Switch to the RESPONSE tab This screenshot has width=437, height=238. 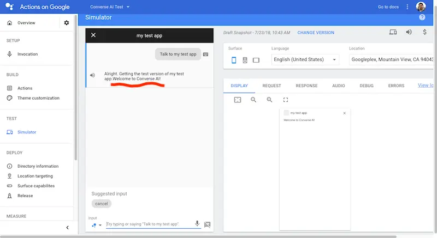[306, 86]
